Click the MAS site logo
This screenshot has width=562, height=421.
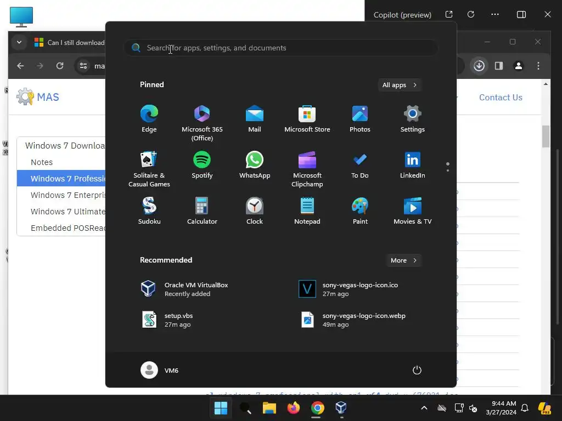(38, 96)
